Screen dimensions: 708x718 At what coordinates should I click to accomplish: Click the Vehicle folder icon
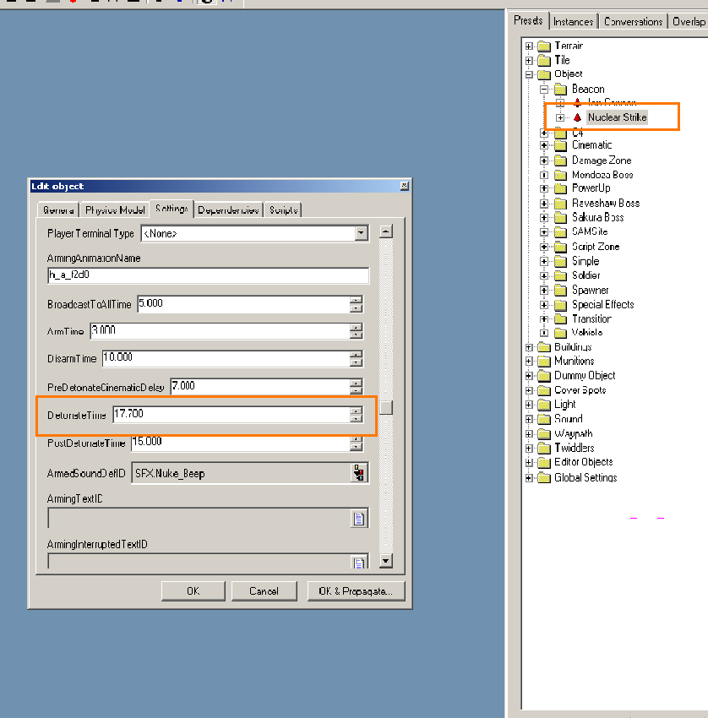560,333
